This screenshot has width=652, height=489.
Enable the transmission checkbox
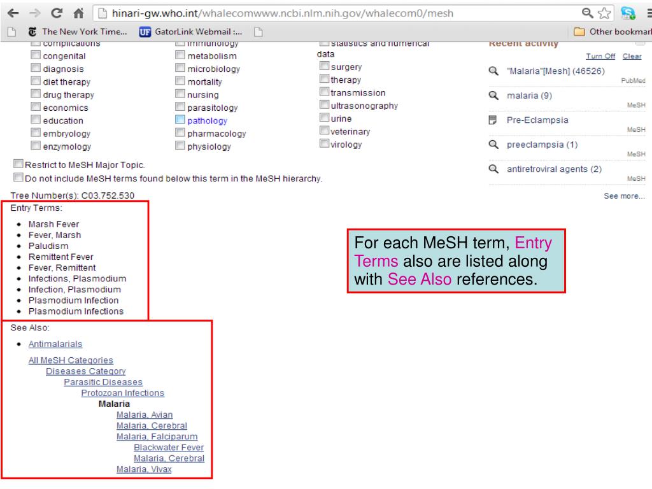point(324,92)
